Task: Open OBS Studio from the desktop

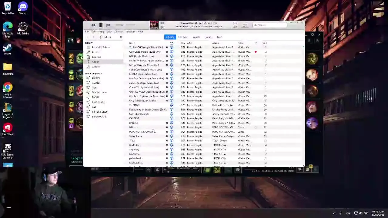Action: (x=23, y=28)
